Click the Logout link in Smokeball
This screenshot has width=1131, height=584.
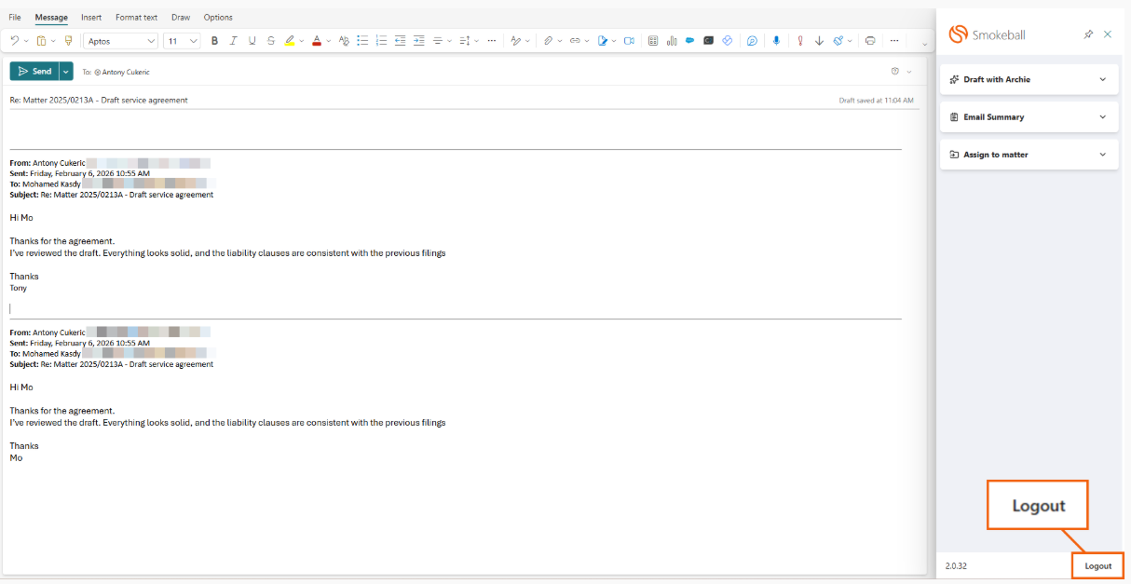[x=1098, y=565]
